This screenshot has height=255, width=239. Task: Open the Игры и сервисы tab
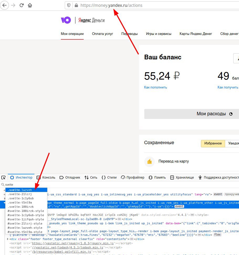pyautogui.click(x=158, y=34)
